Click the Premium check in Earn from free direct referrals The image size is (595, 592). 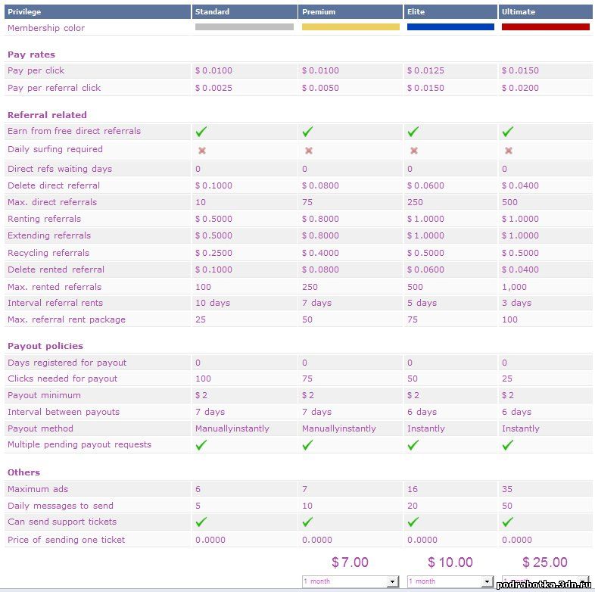click(x=308, y=131)
